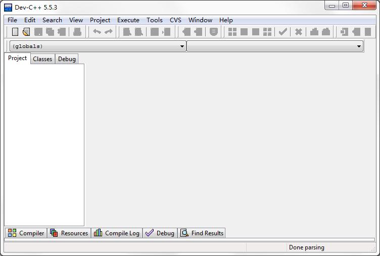Image resolution: width=380 pixels, height=256 pixels.
Task: Switch to the side panel Debug tab
Action: [x=67, y=59]
